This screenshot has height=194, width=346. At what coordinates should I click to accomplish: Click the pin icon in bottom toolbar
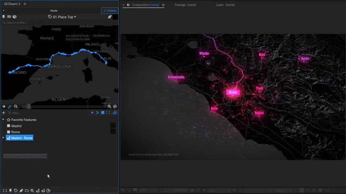click(10, 190)
